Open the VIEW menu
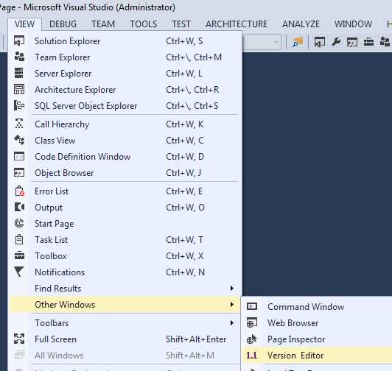The image size is (392, 371). click(24, 24)
